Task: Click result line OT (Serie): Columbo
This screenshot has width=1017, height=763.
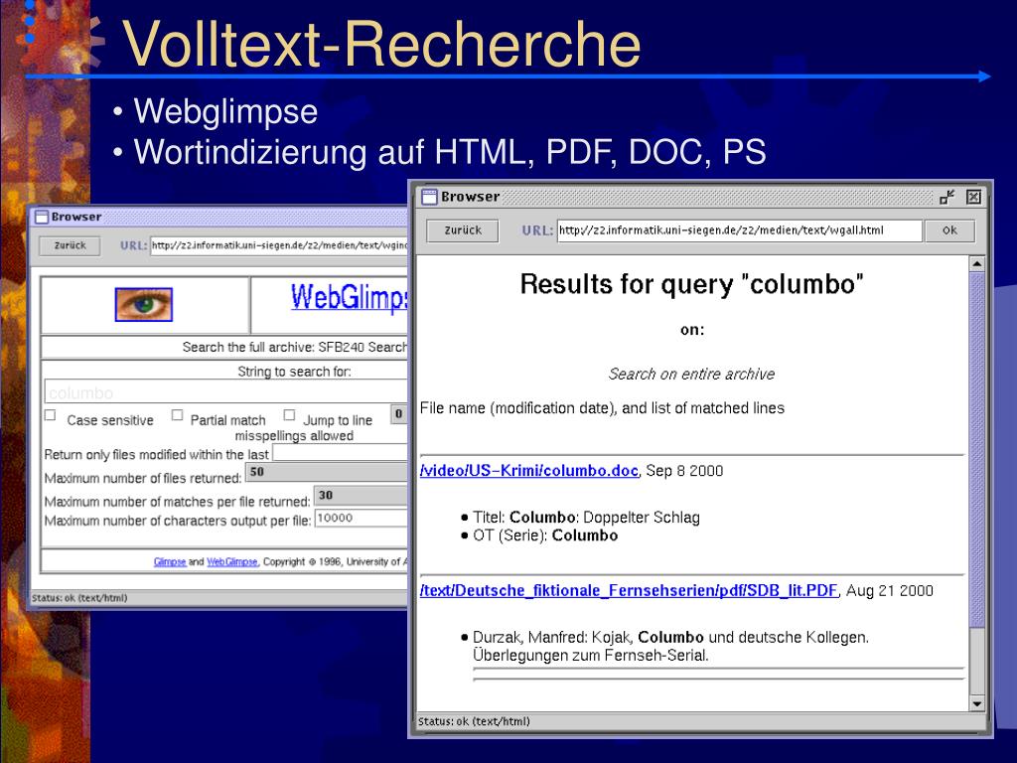Action: point(545,535)
